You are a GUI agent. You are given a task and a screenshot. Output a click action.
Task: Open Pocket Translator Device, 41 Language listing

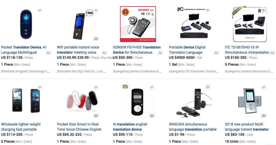24,50
